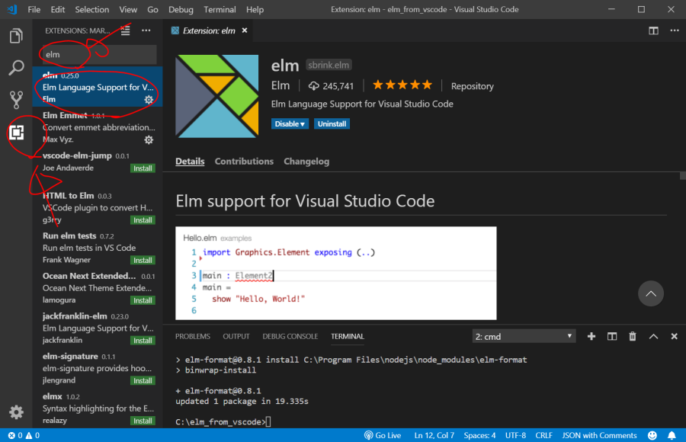The height and width of the screenshot is (442, 686).
Task: Change language mode JSON with Comments
Action: tap(600, 435)
